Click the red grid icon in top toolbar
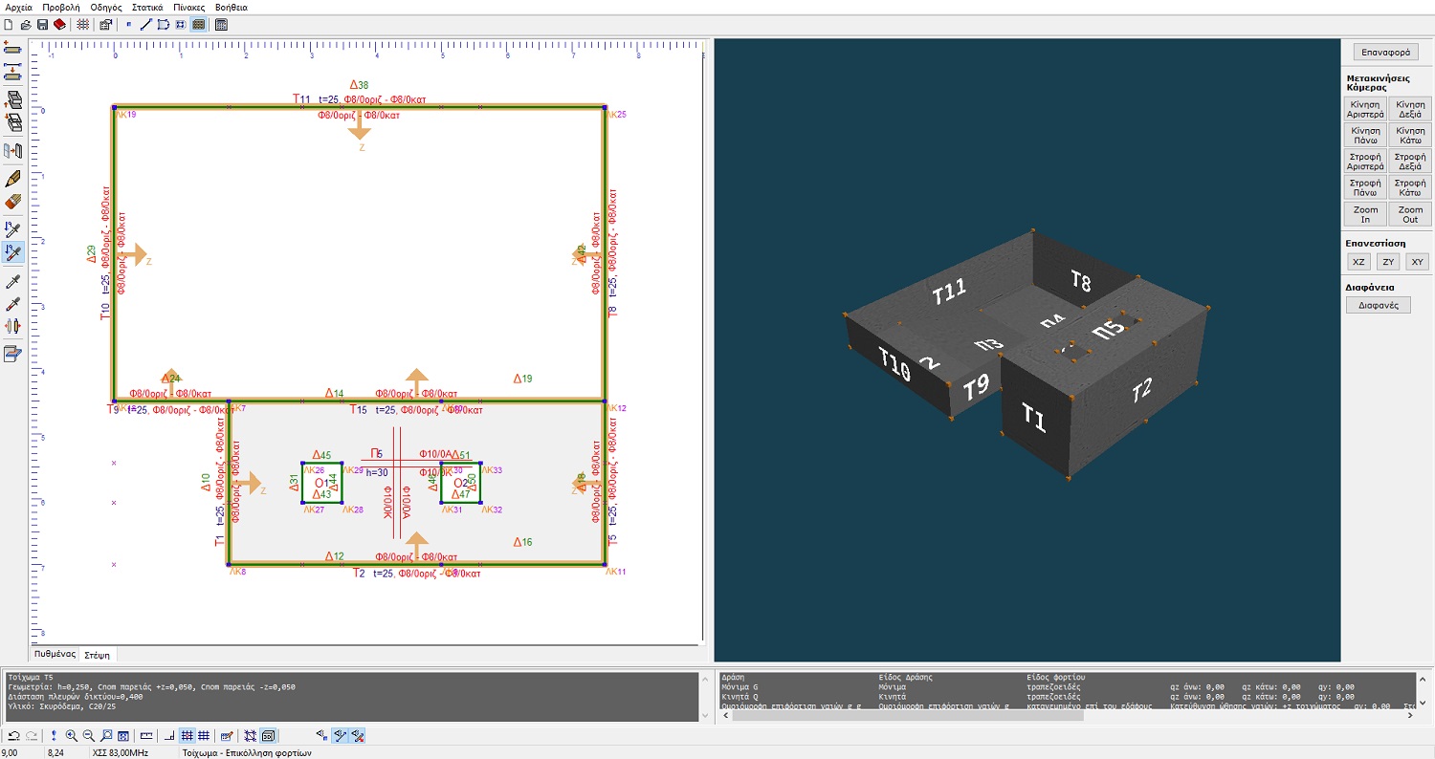The height and width of the screenshot is (759, 1435). [x=83, y=24]
